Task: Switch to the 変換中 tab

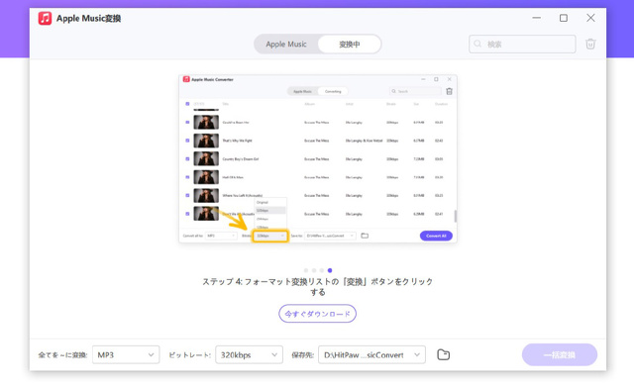Action: coord(350,44)
